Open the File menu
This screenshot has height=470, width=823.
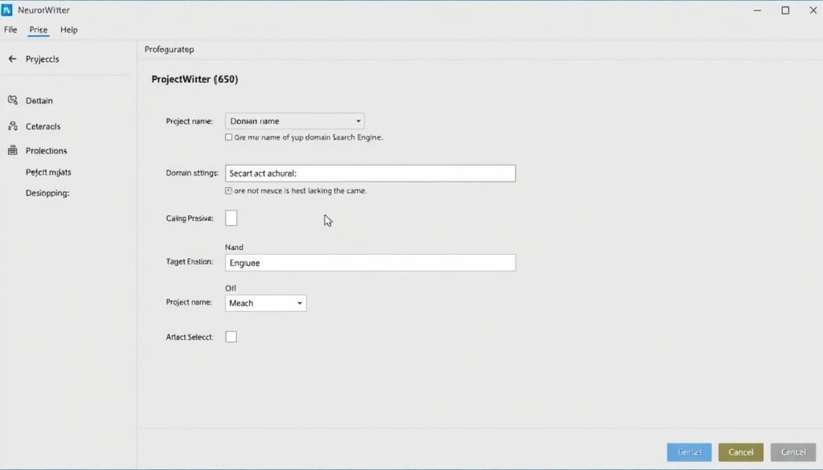coord(10,30)
